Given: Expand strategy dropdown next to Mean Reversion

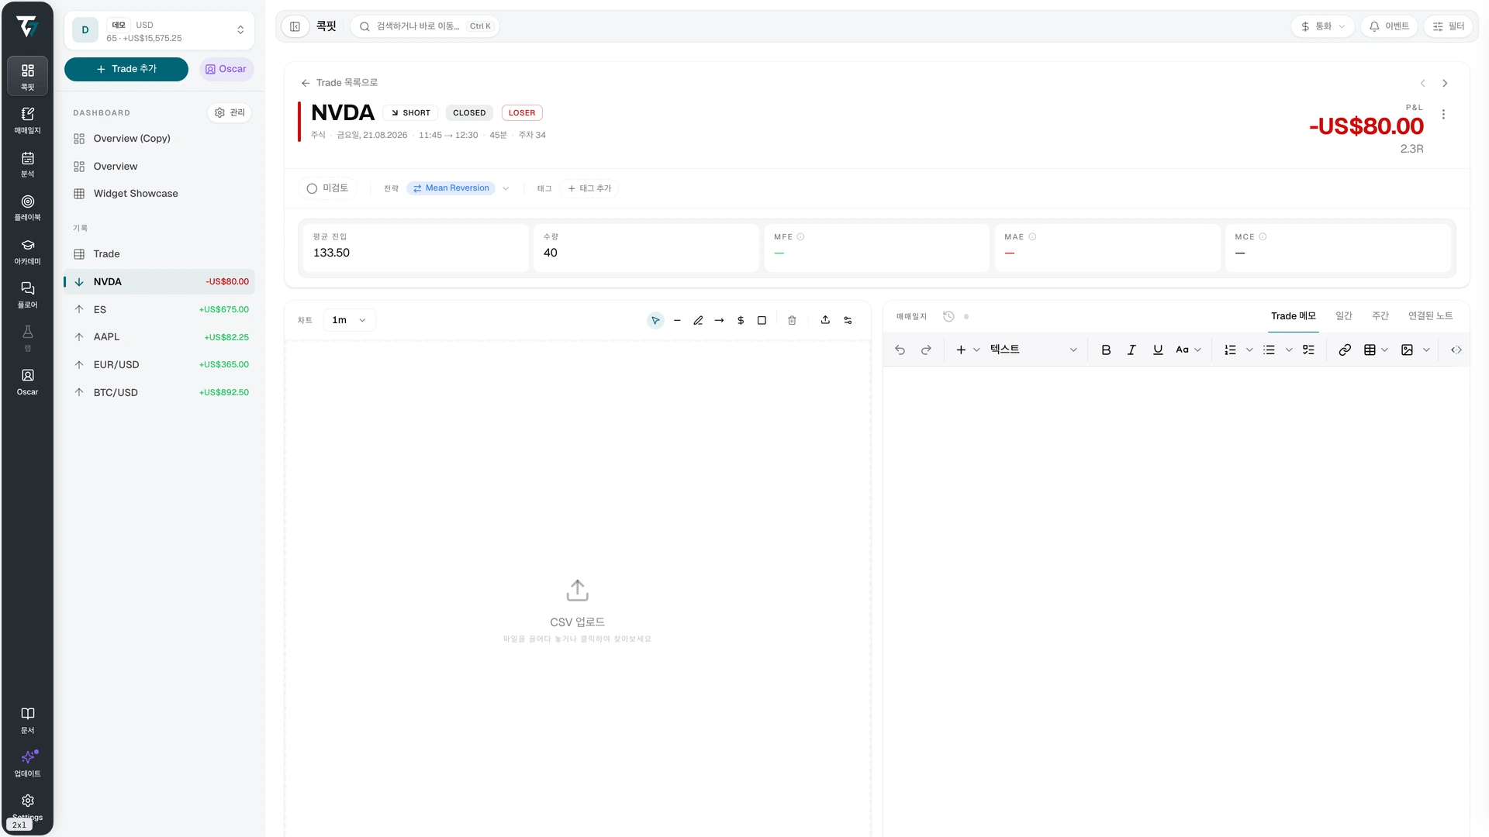Looking at the screenshot, I should coord(506,188).
